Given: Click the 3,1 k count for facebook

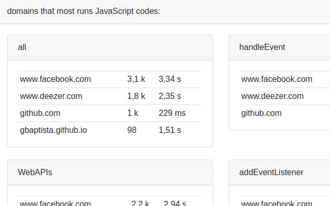Looking at the screenshot, I should coord(136,79).
